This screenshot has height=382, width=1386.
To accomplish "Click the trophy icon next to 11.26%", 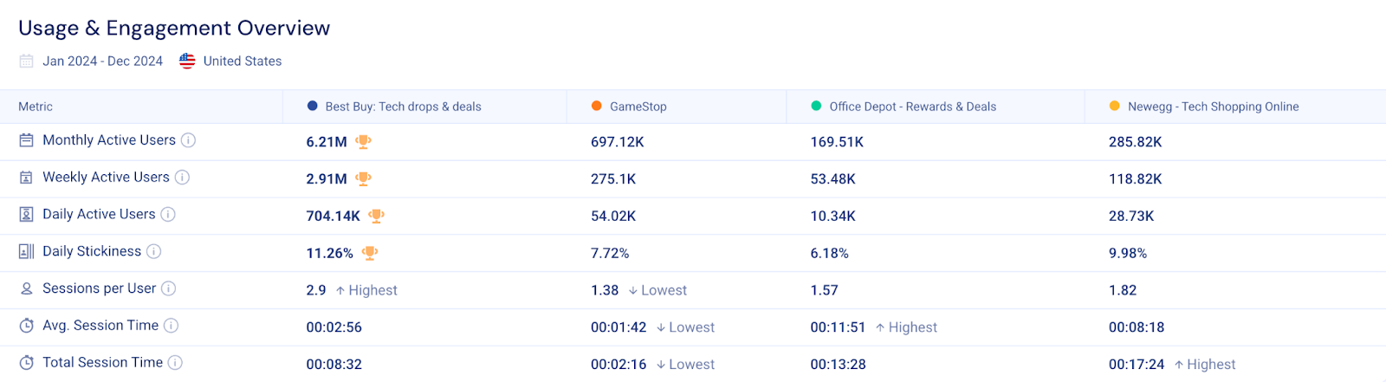I will (x=370, y=253).
